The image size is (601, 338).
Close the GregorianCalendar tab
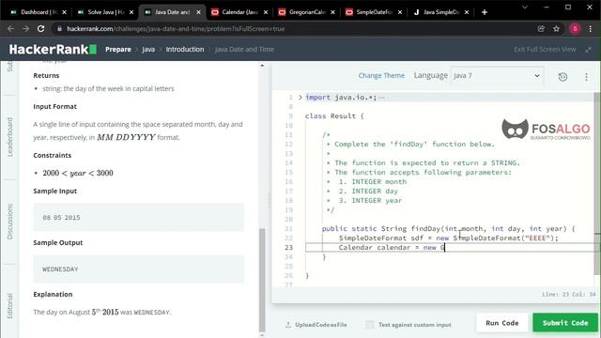[x=332, y=12]
